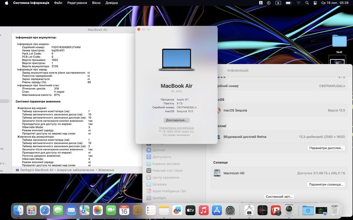Image resolution: width=353 pixels, height=220 pixels.
Task: Open Photos app in the Dock
Action: tap(98, 210)
